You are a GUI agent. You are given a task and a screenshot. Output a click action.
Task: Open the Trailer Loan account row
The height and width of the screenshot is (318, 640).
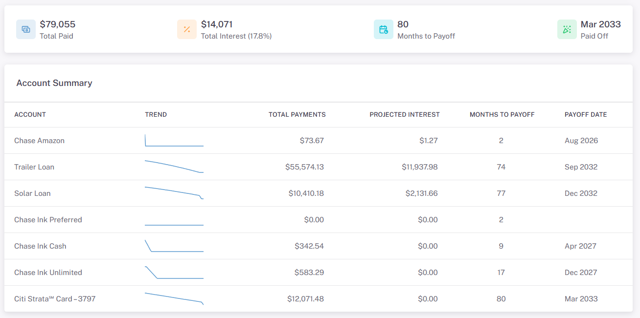(319, 167)
